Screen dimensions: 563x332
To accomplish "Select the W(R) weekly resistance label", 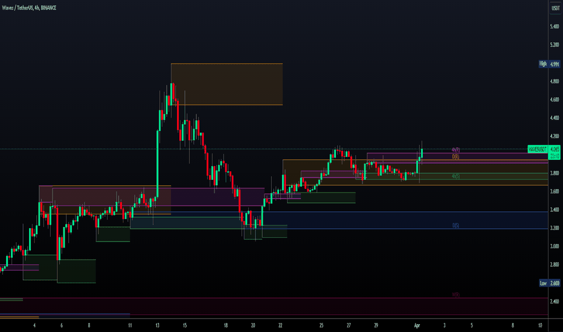I will (455, 295).
